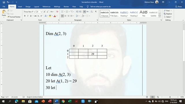
Task: Switch to the Layout tab
Action: 36,7
